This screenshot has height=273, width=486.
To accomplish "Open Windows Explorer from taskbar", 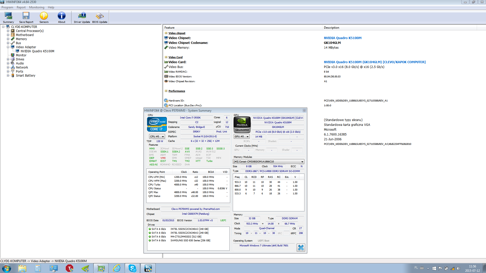I will [x=22, y=268].
